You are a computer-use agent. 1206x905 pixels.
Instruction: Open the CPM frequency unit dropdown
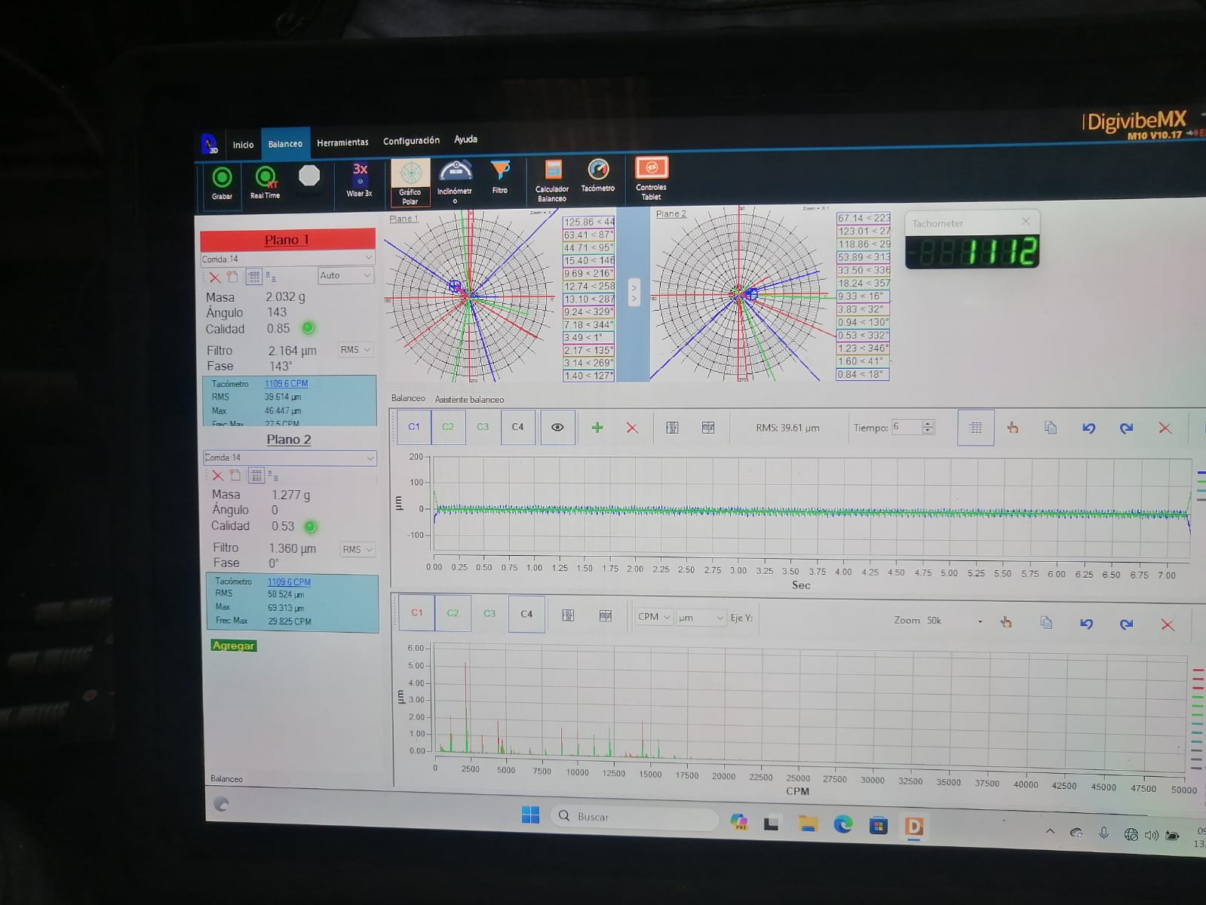pos(653,617)
